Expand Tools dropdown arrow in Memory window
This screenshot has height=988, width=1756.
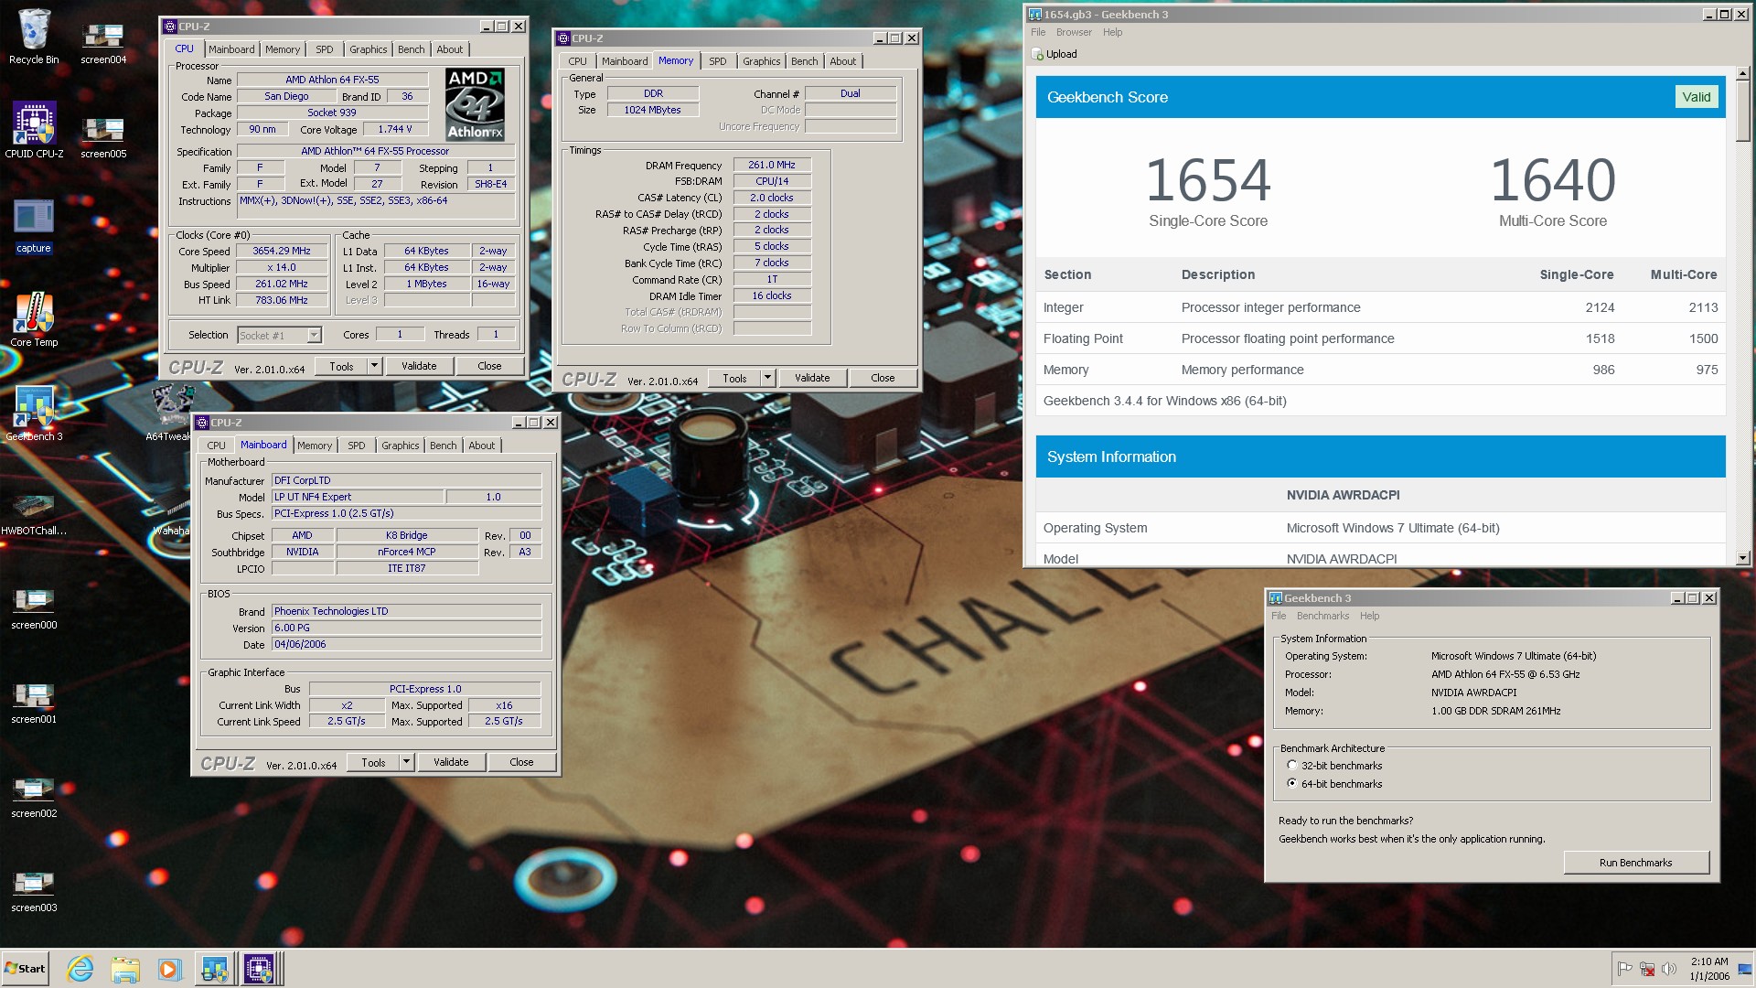point(766,378)
